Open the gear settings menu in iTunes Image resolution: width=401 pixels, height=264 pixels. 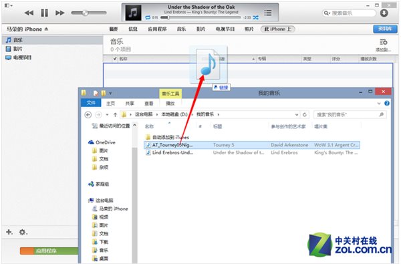pos(23,232)
